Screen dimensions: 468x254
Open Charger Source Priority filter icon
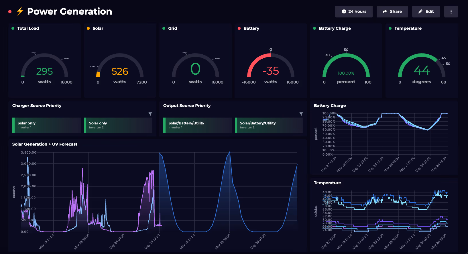tap(150, 114)
